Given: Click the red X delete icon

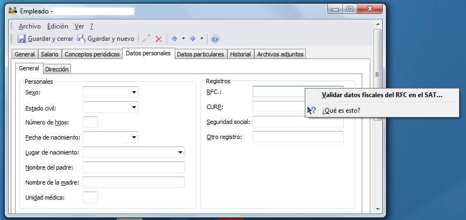Looking at the screenshot, I should pyautogui.click(x=159, y=39).
